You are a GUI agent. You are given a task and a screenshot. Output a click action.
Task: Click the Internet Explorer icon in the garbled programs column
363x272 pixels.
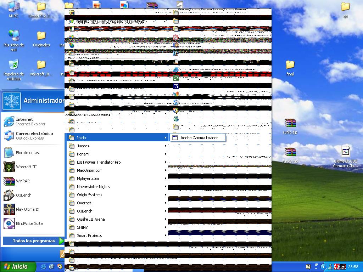point(176,70)
